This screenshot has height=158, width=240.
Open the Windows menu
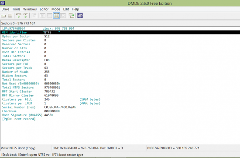[30, 9]
